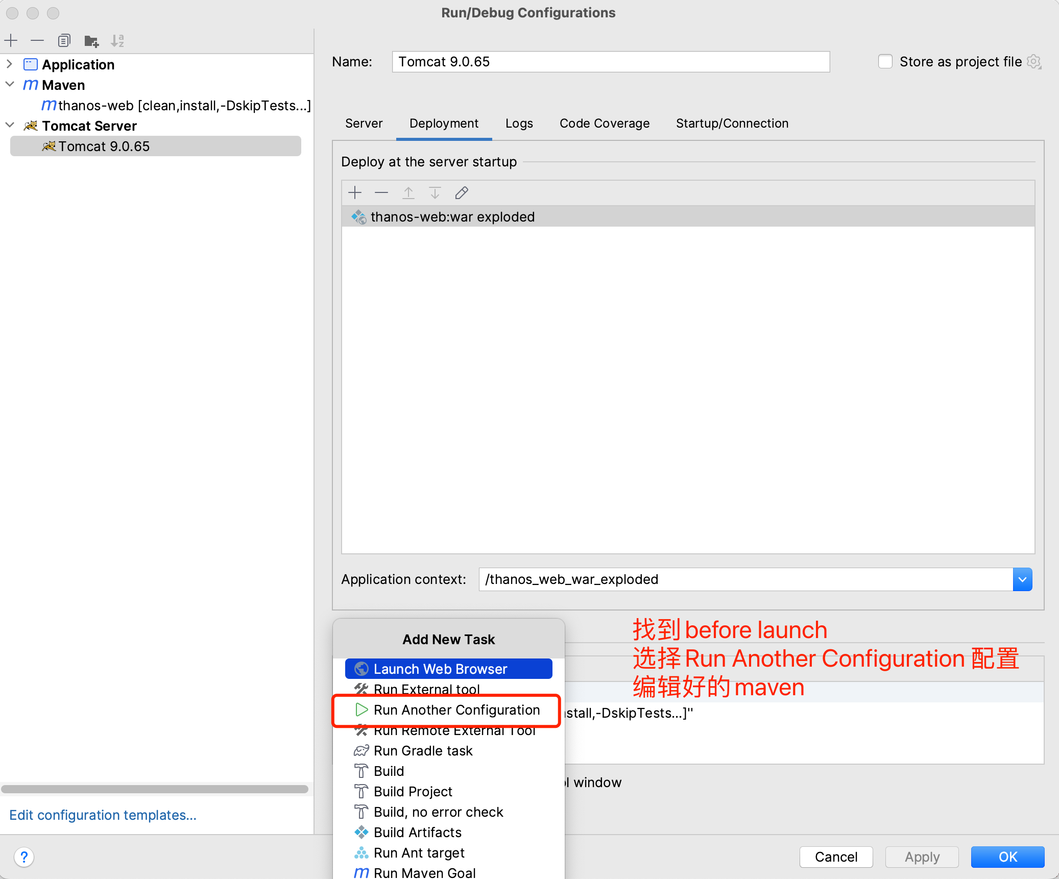Click the add deployment artifact plus icon
The height and width of the screenshot is (879, 1059).
355,193
